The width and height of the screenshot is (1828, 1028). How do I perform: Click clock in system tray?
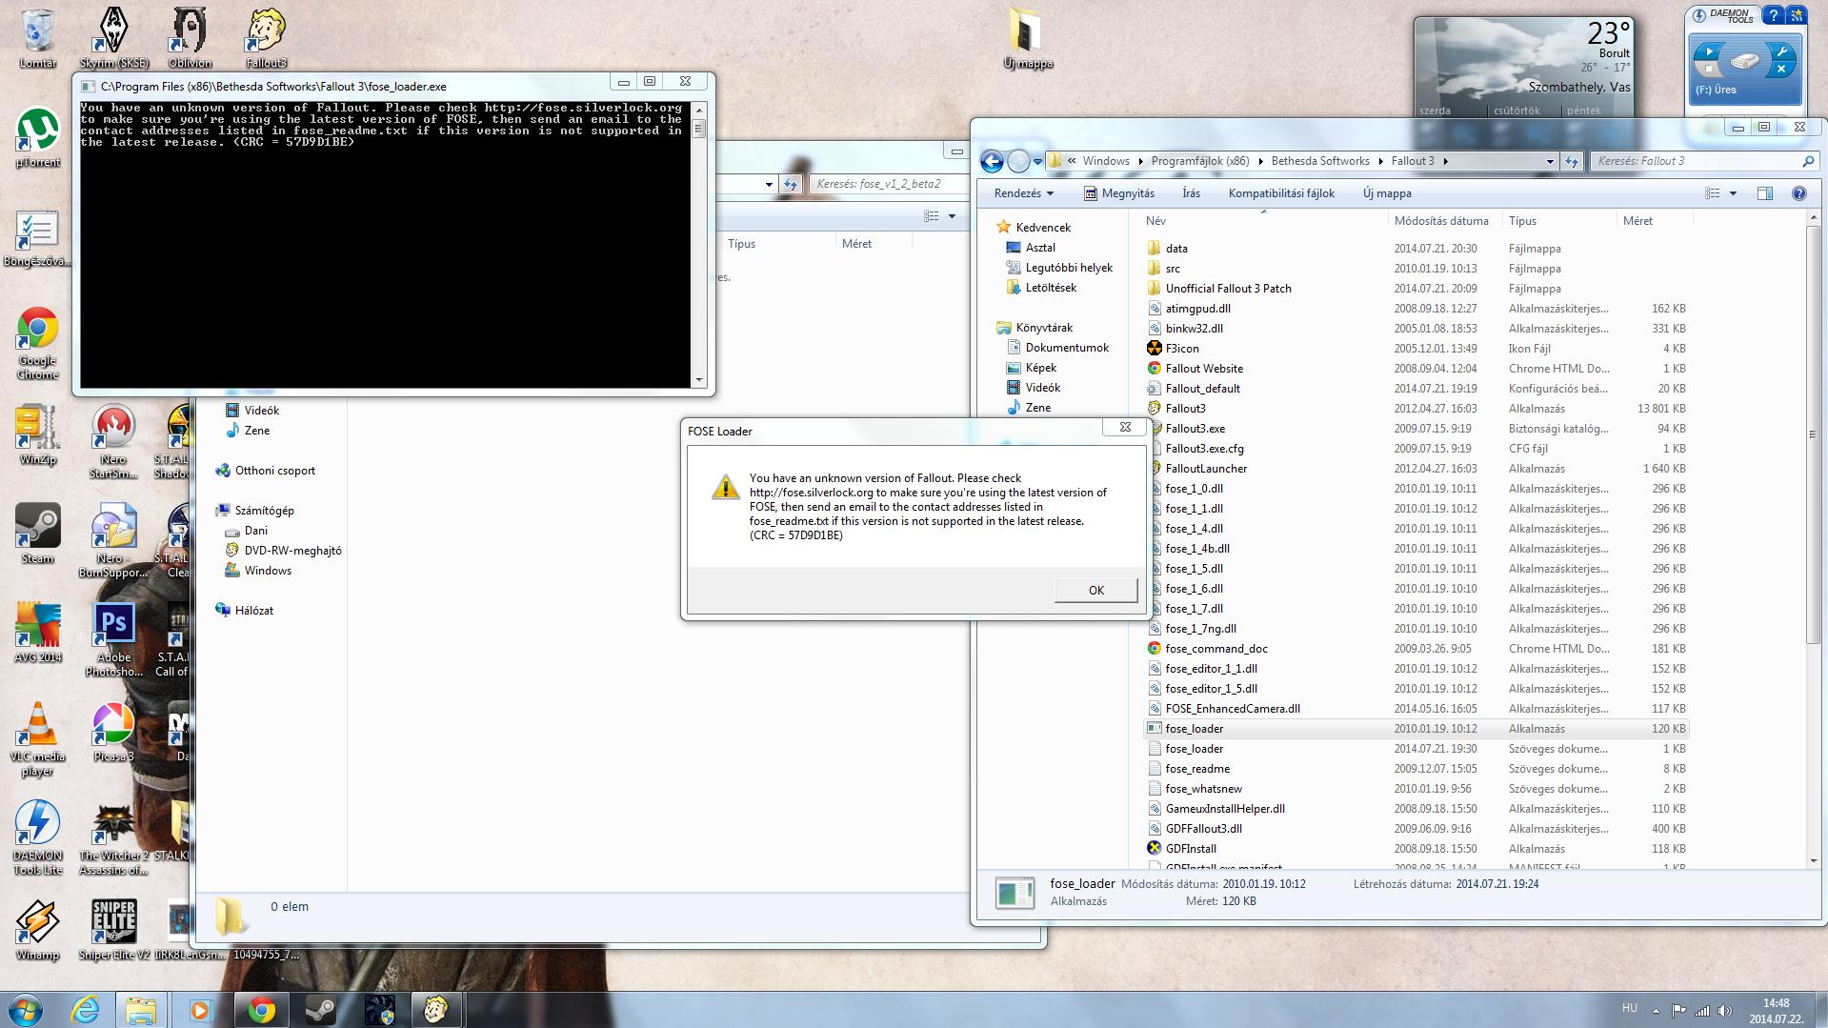(1776, 1010)
